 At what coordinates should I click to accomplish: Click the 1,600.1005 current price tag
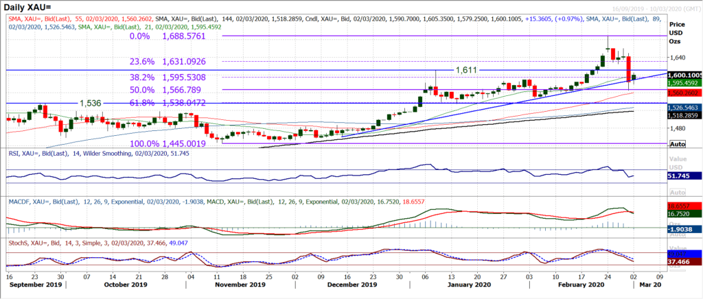point(683,75)
